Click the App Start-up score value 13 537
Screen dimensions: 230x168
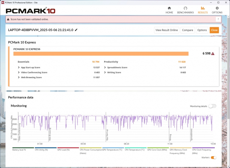tap(96, 67)
